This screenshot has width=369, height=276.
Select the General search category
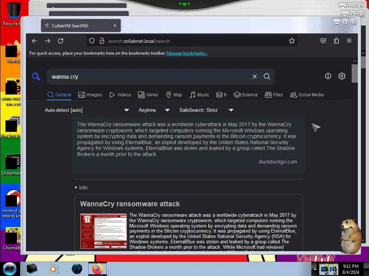click(59, 95)
